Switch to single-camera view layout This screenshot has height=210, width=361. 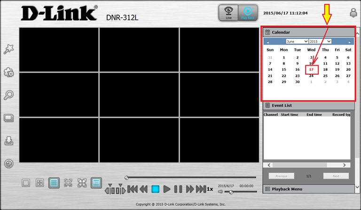(x=27, y=183)
